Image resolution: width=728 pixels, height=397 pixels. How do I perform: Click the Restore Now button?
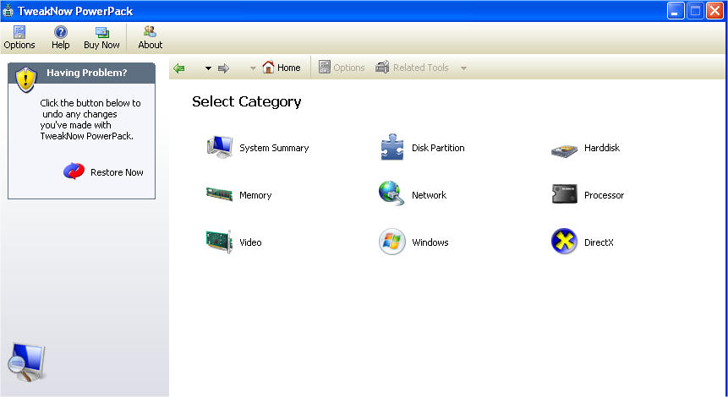(x=103, y=172)
